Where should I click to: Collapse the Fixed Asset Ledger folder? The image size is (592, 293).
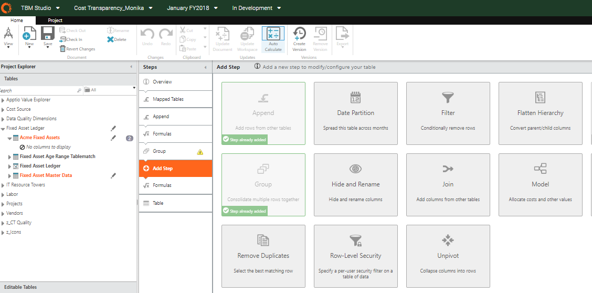click(3, 128)
